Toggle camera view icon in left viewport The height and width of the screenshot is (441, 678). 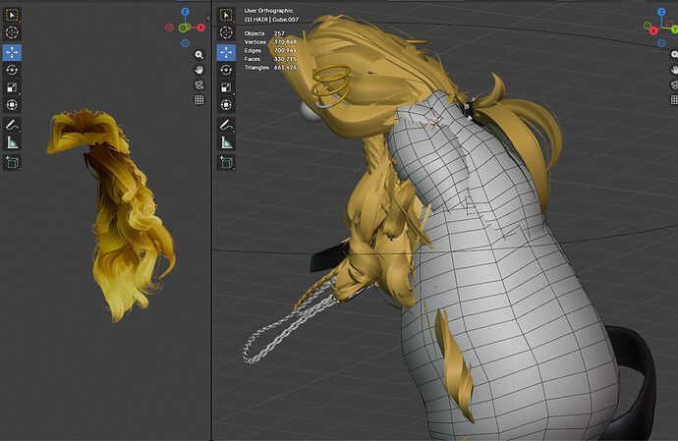pyautogui.click(x=198, y=84)
